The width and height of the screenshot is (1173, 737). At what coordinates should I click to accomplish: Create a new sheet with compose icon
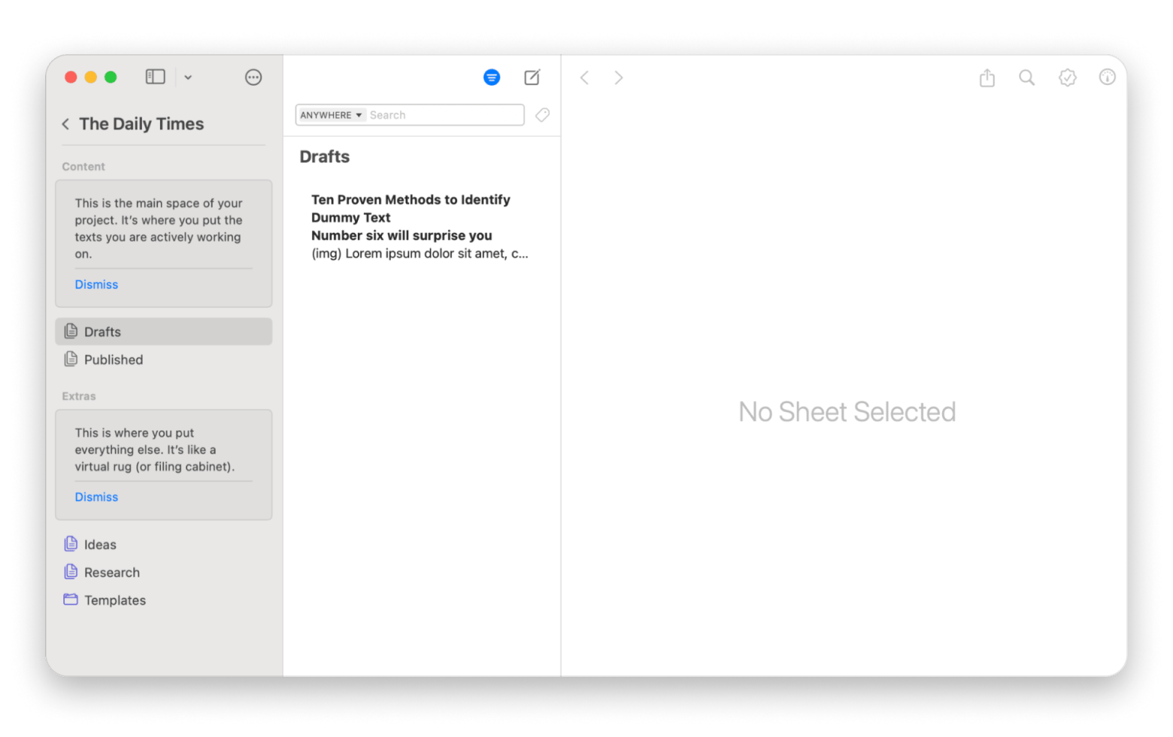click(x=532, y=77)
